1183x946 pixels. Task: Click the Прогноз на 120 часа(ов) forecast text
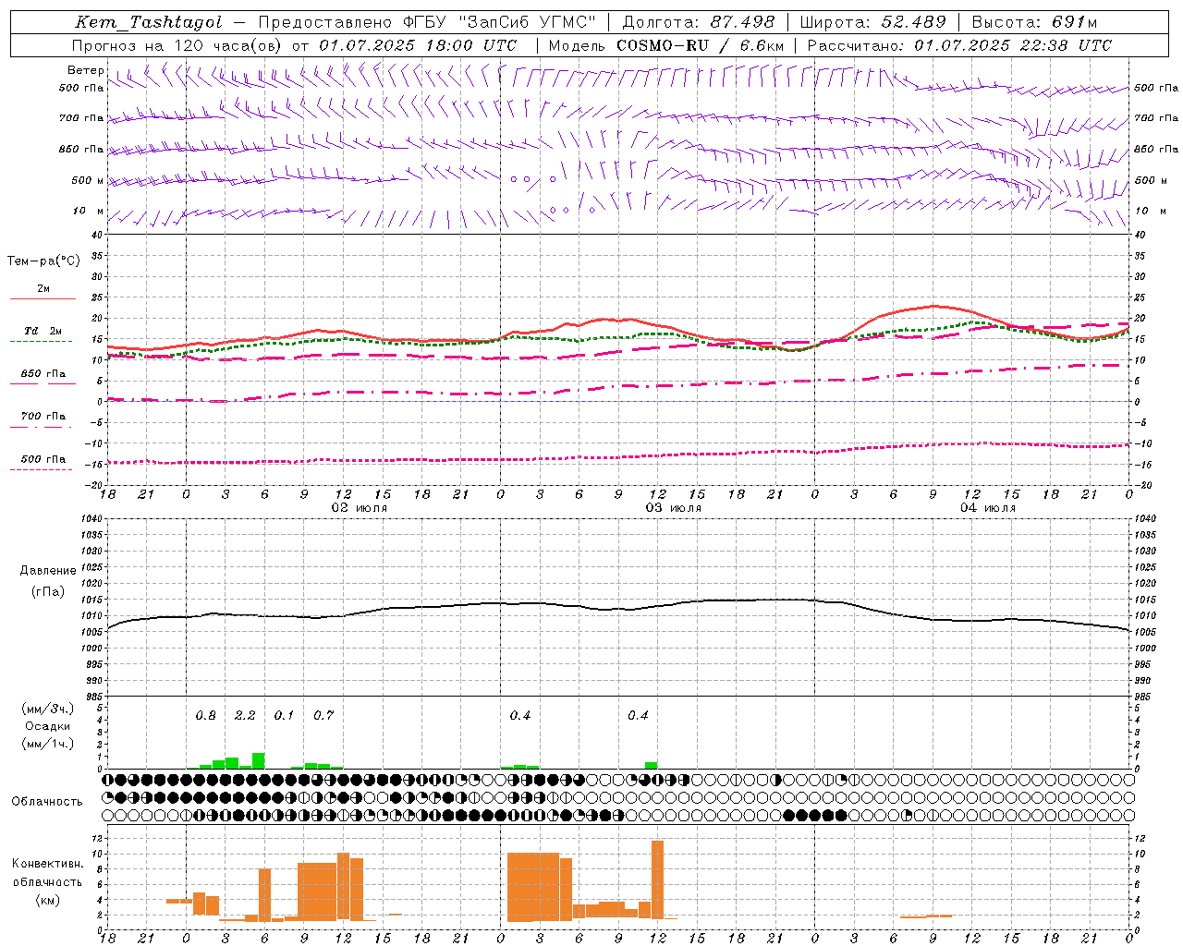[178, 45]
